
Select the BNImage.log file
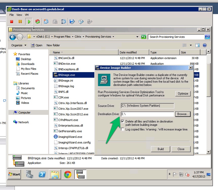(66, 86)
